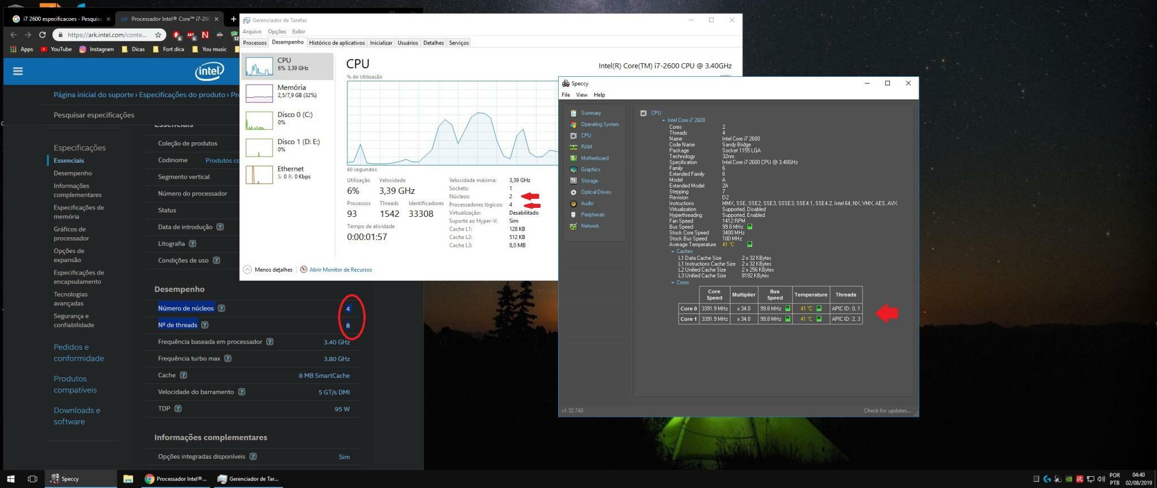Click volume icon in system tray

pos(1101,479)
